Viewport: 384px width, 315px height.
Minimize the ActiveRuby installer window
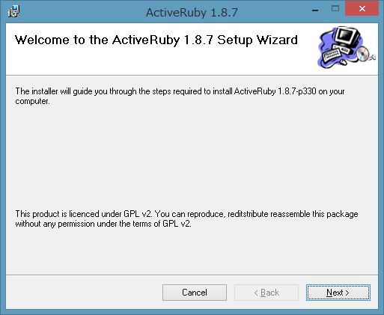click(x=315, y=10)
